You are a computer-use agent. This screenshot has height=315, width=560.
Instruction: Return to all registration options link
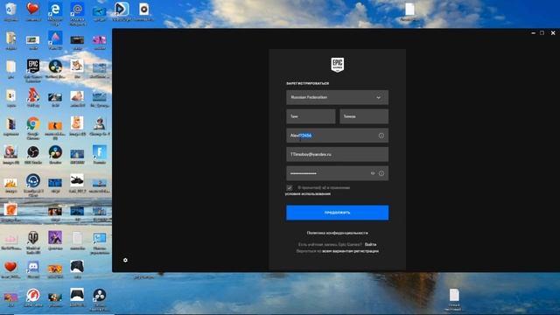[350, 251]
